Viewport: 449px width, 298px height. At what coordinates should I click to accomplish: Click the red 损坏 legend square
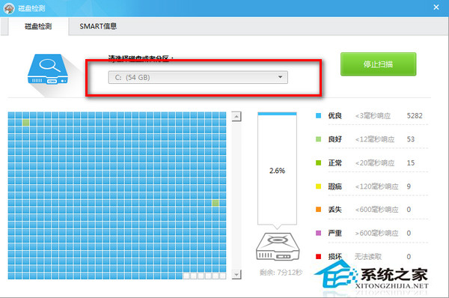point(318,257)
